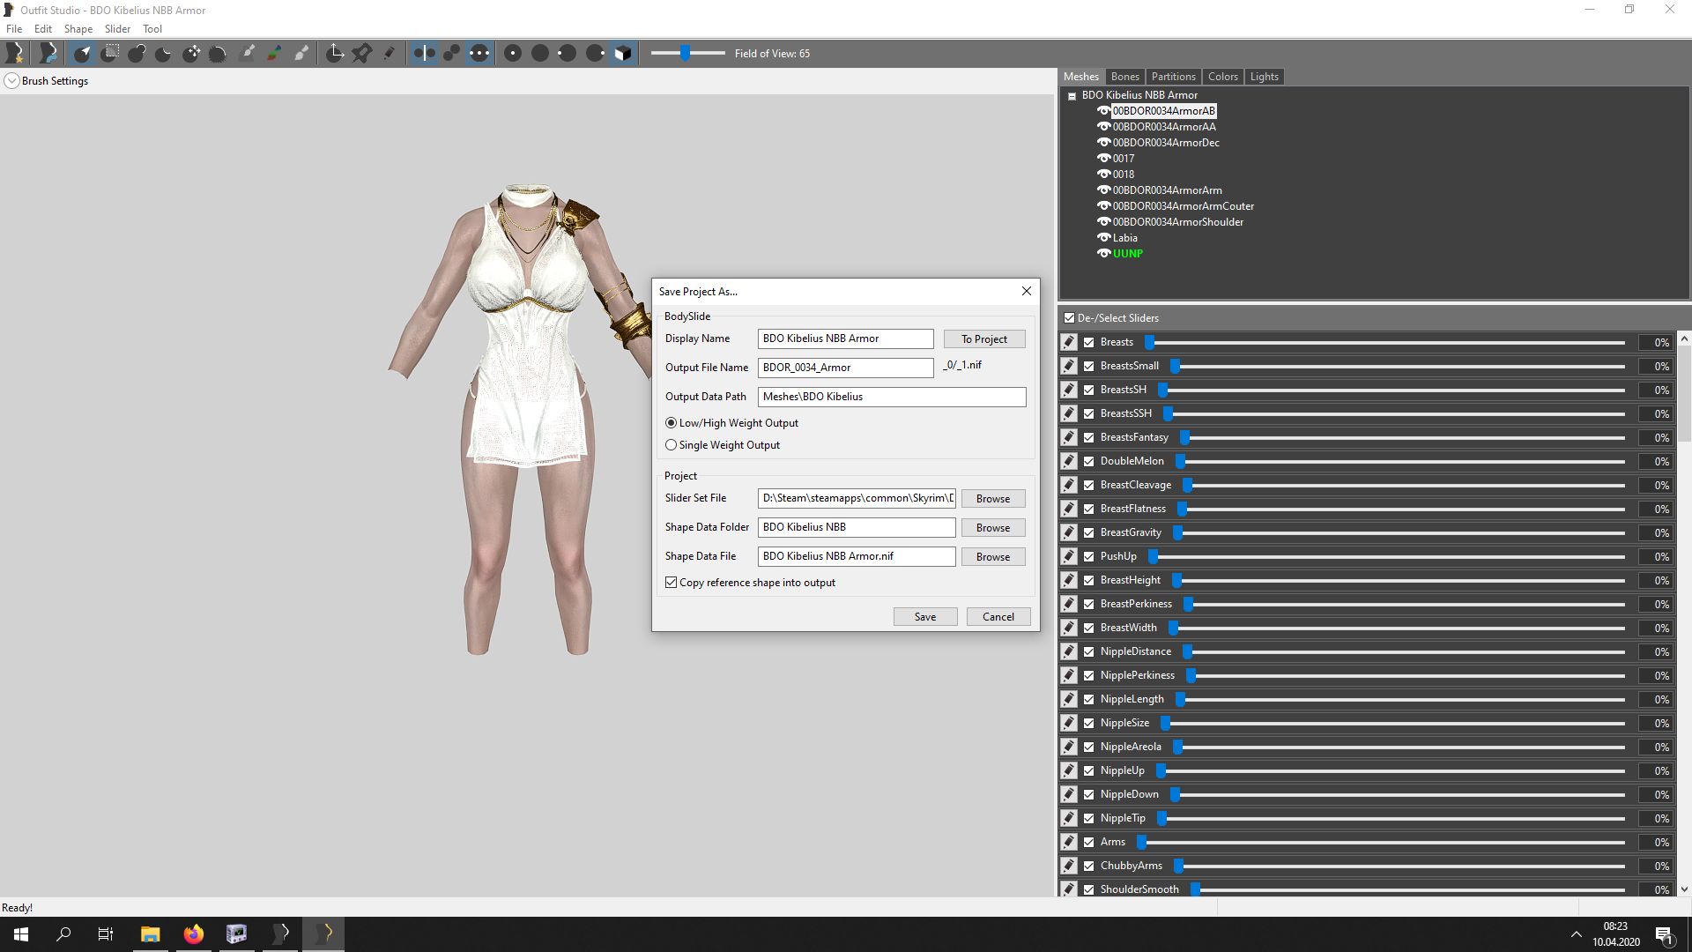Select the 0017 mesh entry
Image resolution: width=1692 pixels, height=952 pixels.
[1124, 159]
